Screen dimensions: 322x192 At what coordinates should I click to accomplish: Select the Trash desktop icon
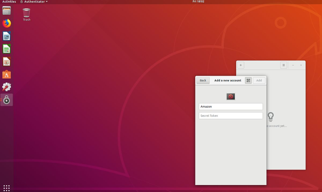coord(27,14)
